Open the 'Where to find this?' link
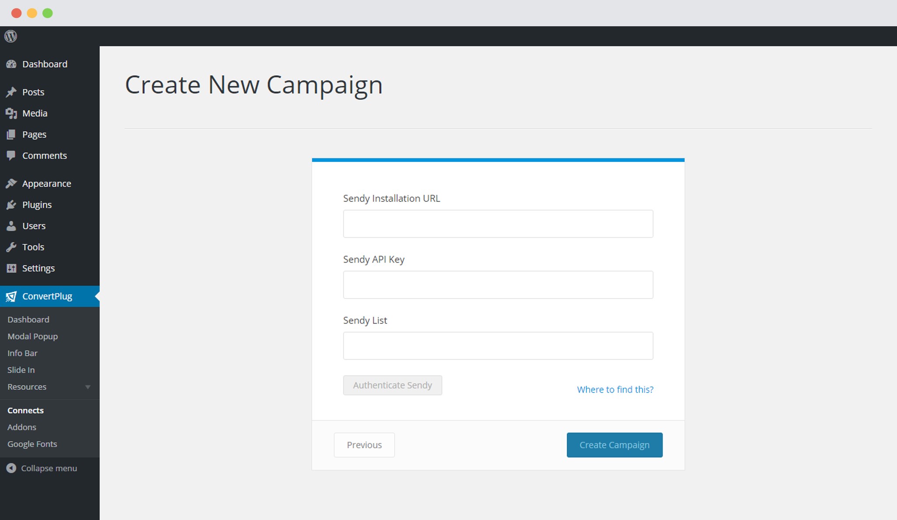The width and height of the screenshot is (897, 520). pyautogui.click(x=615, y=390)
